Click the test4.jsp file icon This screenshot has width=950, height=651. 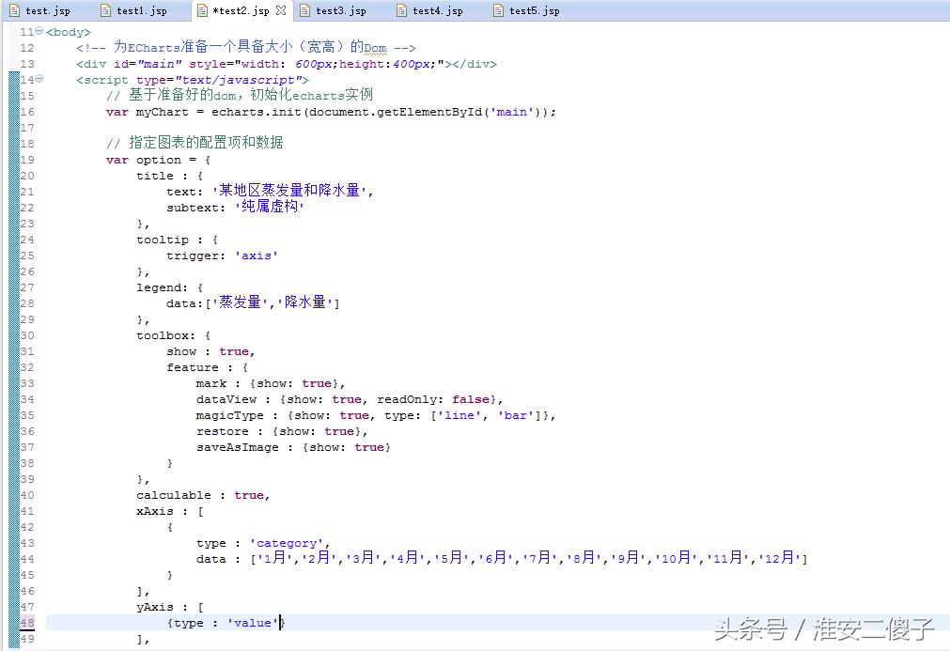point(401,10)
